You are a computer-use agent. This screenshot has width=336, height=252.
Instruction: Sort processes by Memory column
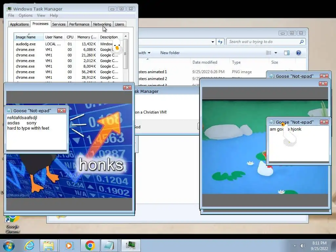(87, 37)
